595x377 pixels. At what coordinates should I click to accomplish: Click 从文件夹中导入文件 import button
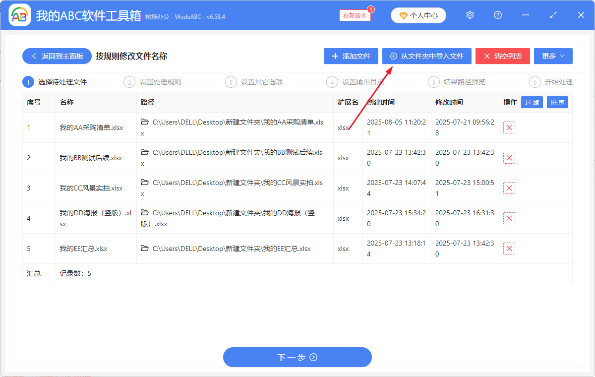click(426, 56)
